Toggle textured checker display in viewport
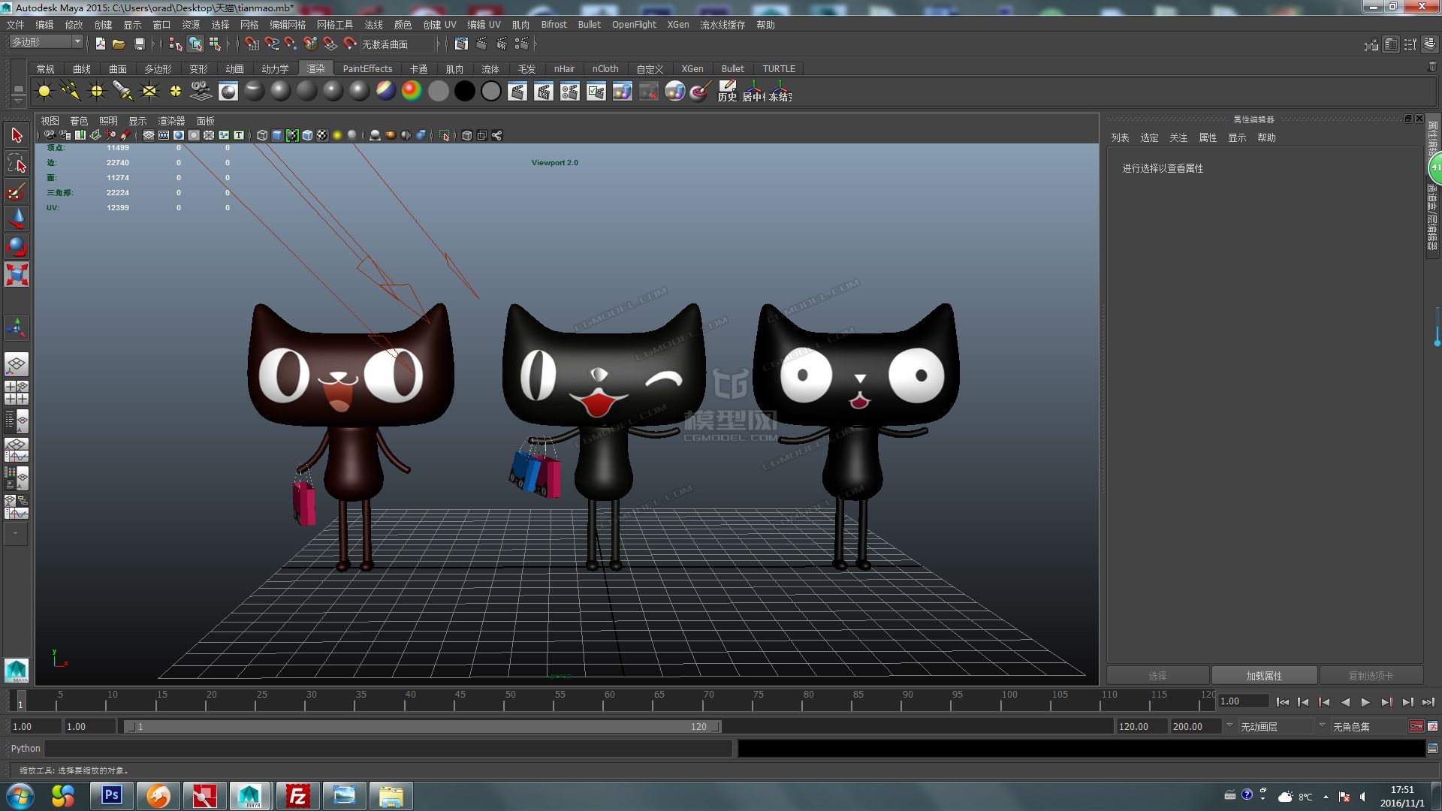 tap(322, 135)
